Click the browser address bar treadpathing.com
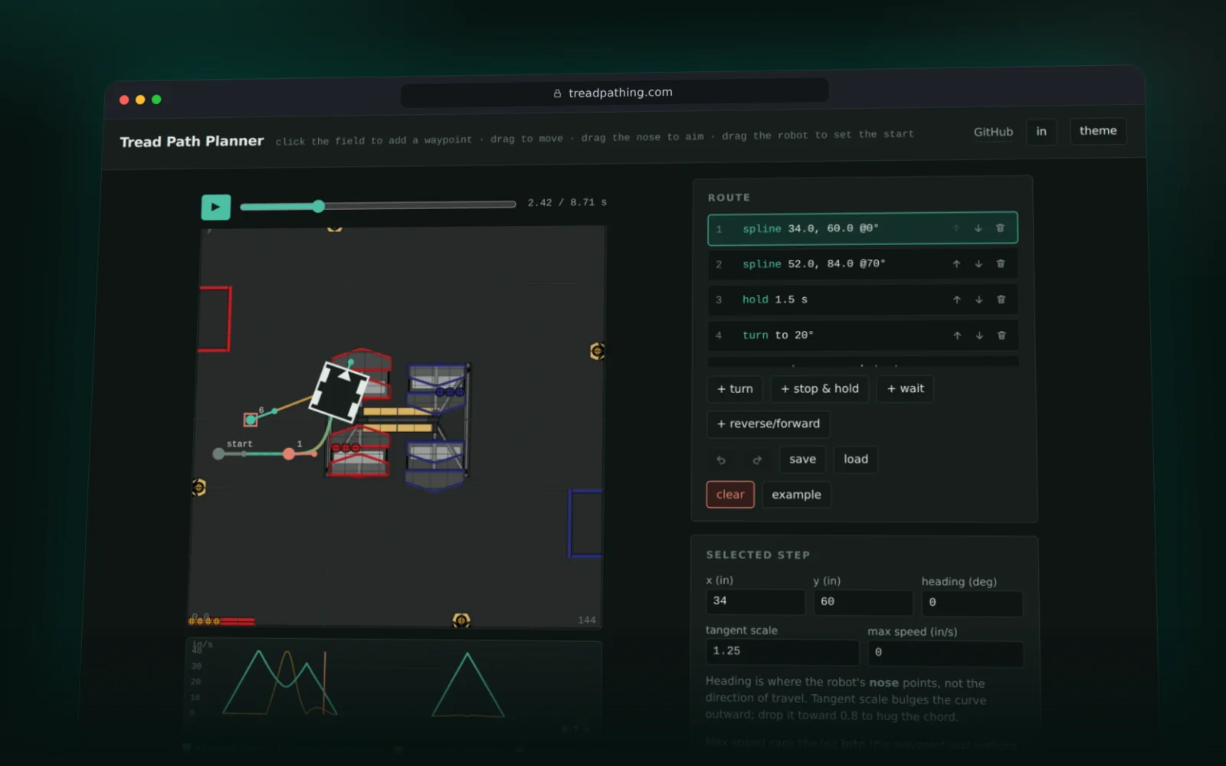 (615, 93)
